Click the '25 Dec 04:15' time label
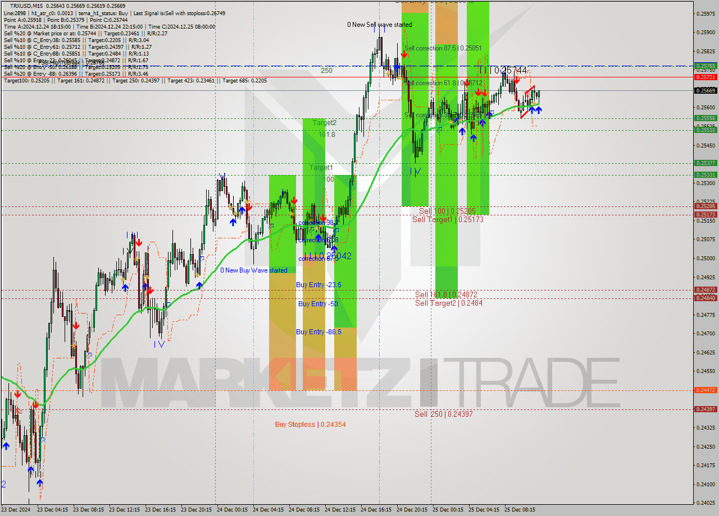The width and height of the screenshot is (719, 516). tap(484, 510)
